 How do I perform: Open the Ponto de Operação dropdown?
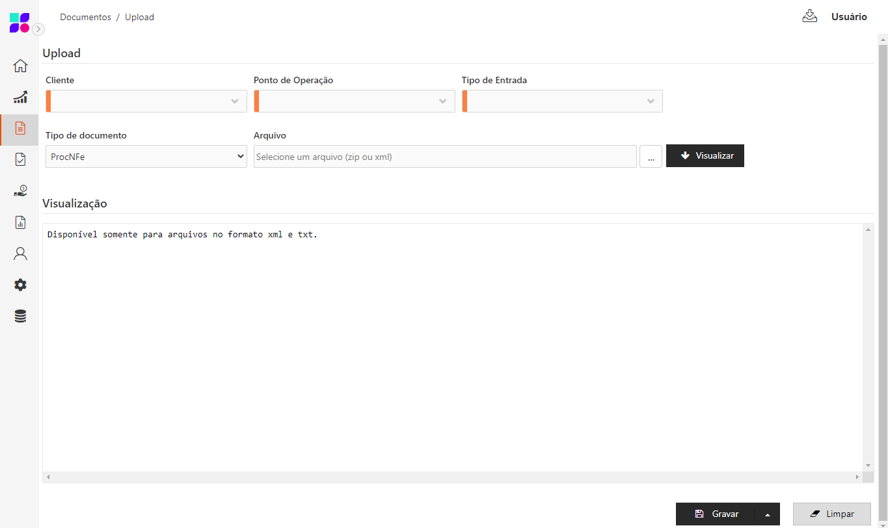[355, 101]
